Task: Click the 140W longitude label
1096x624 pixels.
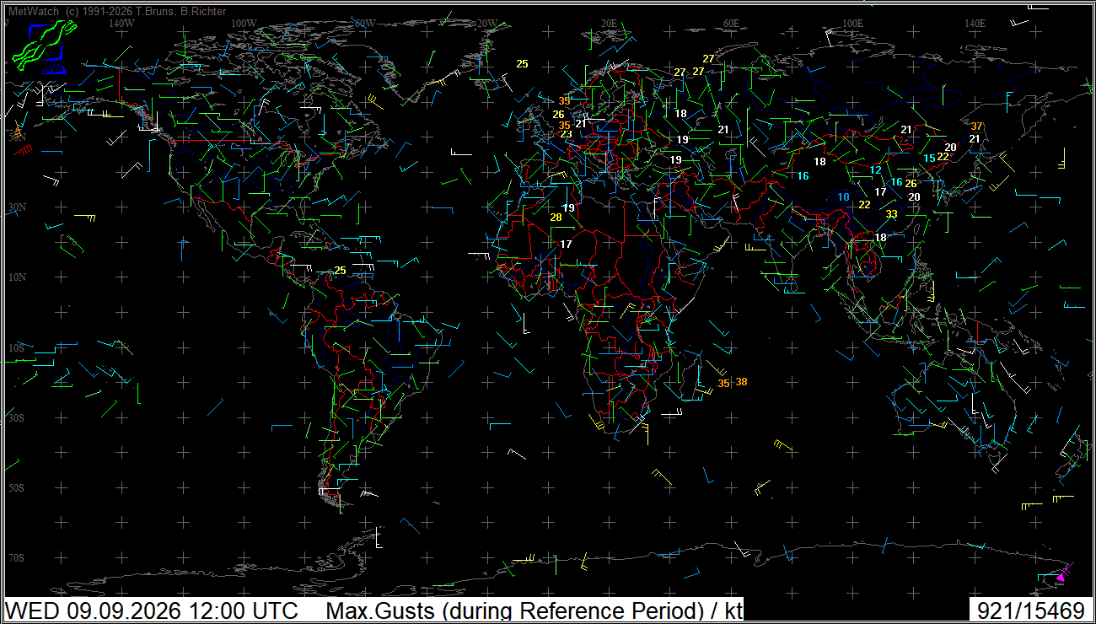Action: coord(121,23)
